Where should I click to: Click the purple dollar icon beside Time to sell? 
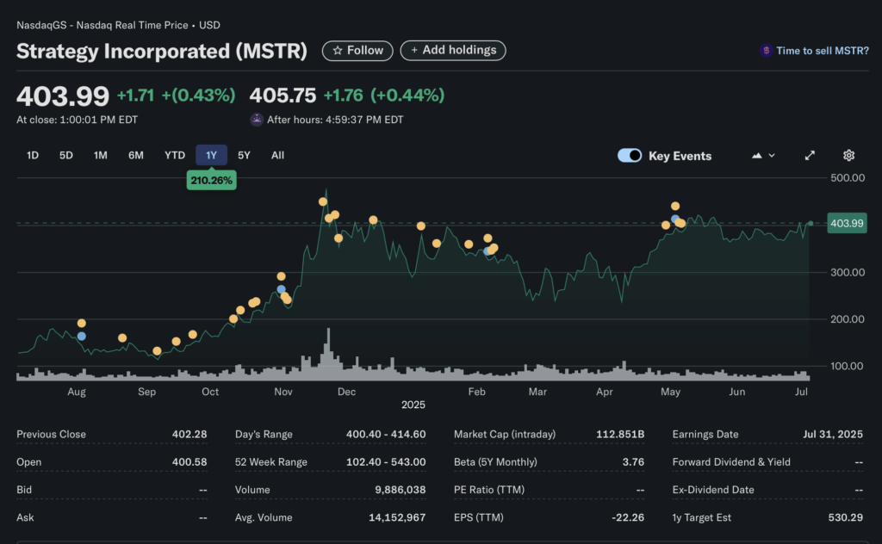[765, 51]
